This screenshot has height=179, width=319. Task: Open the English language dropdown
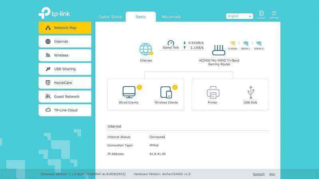pyautogui.click(x=240, y=16)
